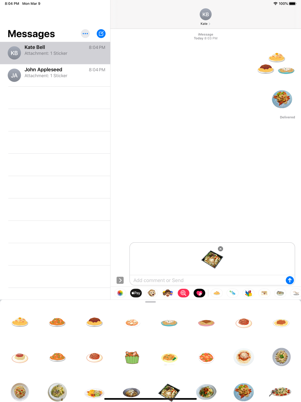Open the Digital Touch heart icon
This screenshot has width=301, height=402.
(199, 293)
